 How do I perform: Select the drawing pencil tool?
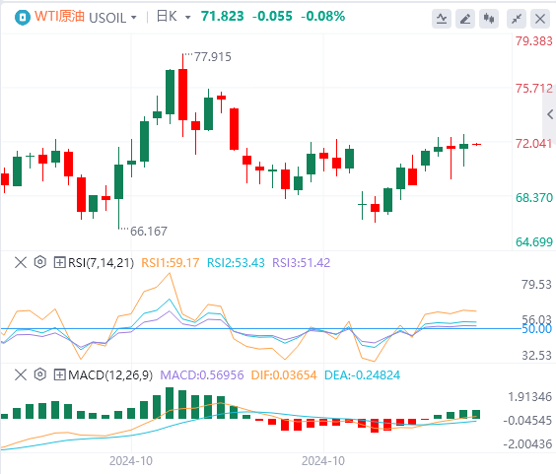coord(465,19)
